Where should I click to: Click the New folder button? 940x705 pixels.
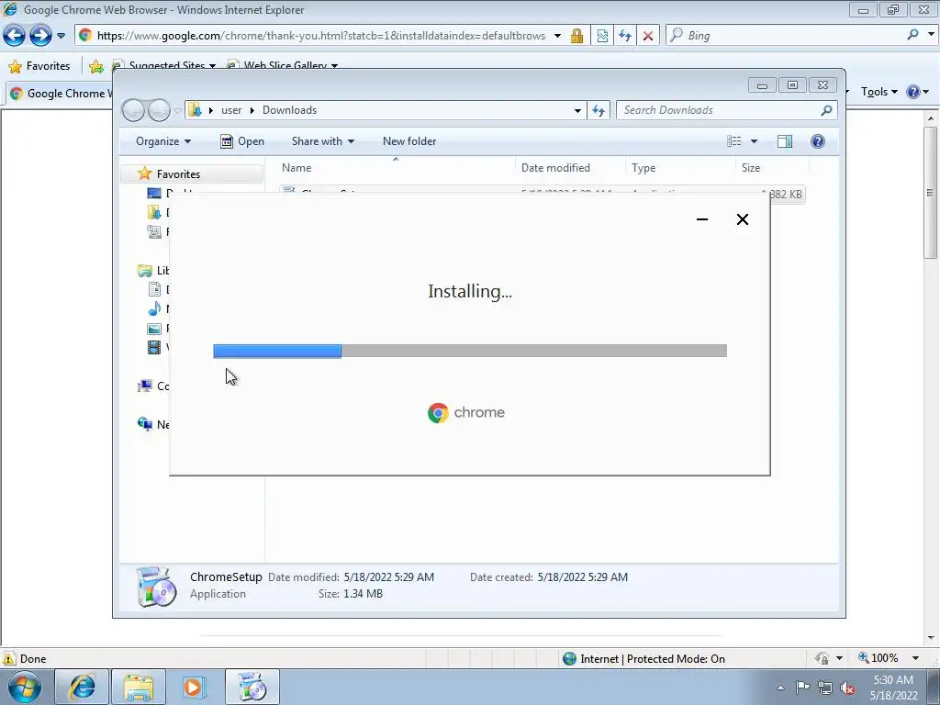409,141
